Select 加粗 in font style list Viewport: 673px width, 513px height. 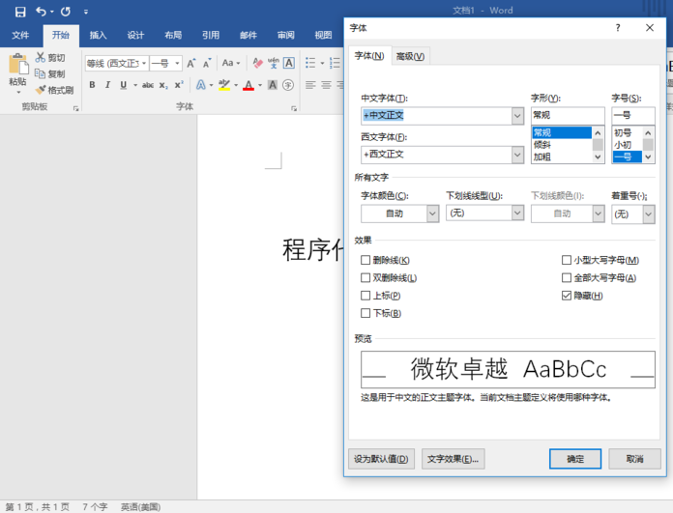(562, 157)
